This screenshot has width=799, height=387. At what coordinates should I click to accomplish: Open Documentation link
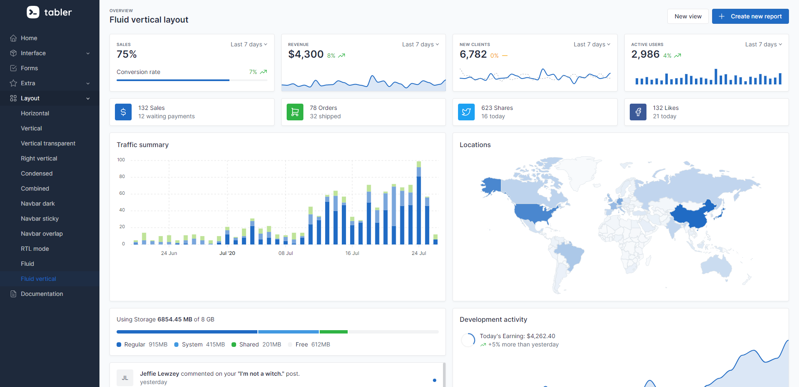(x=50, y=294)
